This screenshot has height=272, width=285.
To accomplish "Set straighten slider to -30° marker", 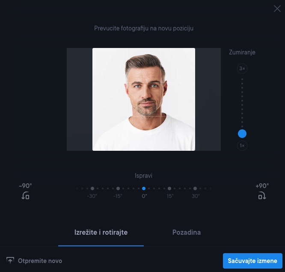I will coord(92,188).
